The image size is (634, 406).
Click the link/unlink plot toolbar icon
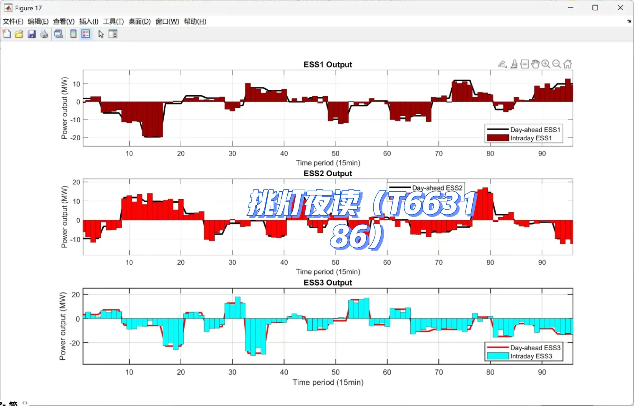pyautogui.click(x=59, y=34)
